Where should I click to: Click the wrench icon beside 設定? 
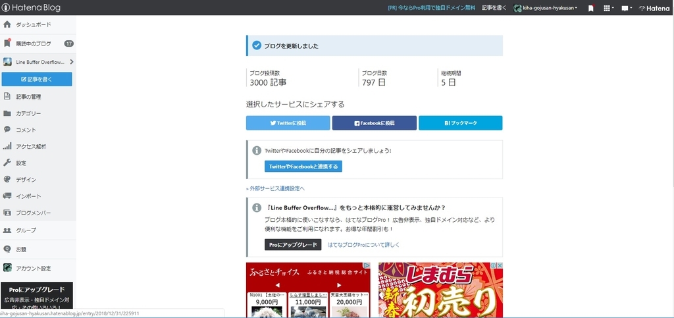click(x=7, y=163)
